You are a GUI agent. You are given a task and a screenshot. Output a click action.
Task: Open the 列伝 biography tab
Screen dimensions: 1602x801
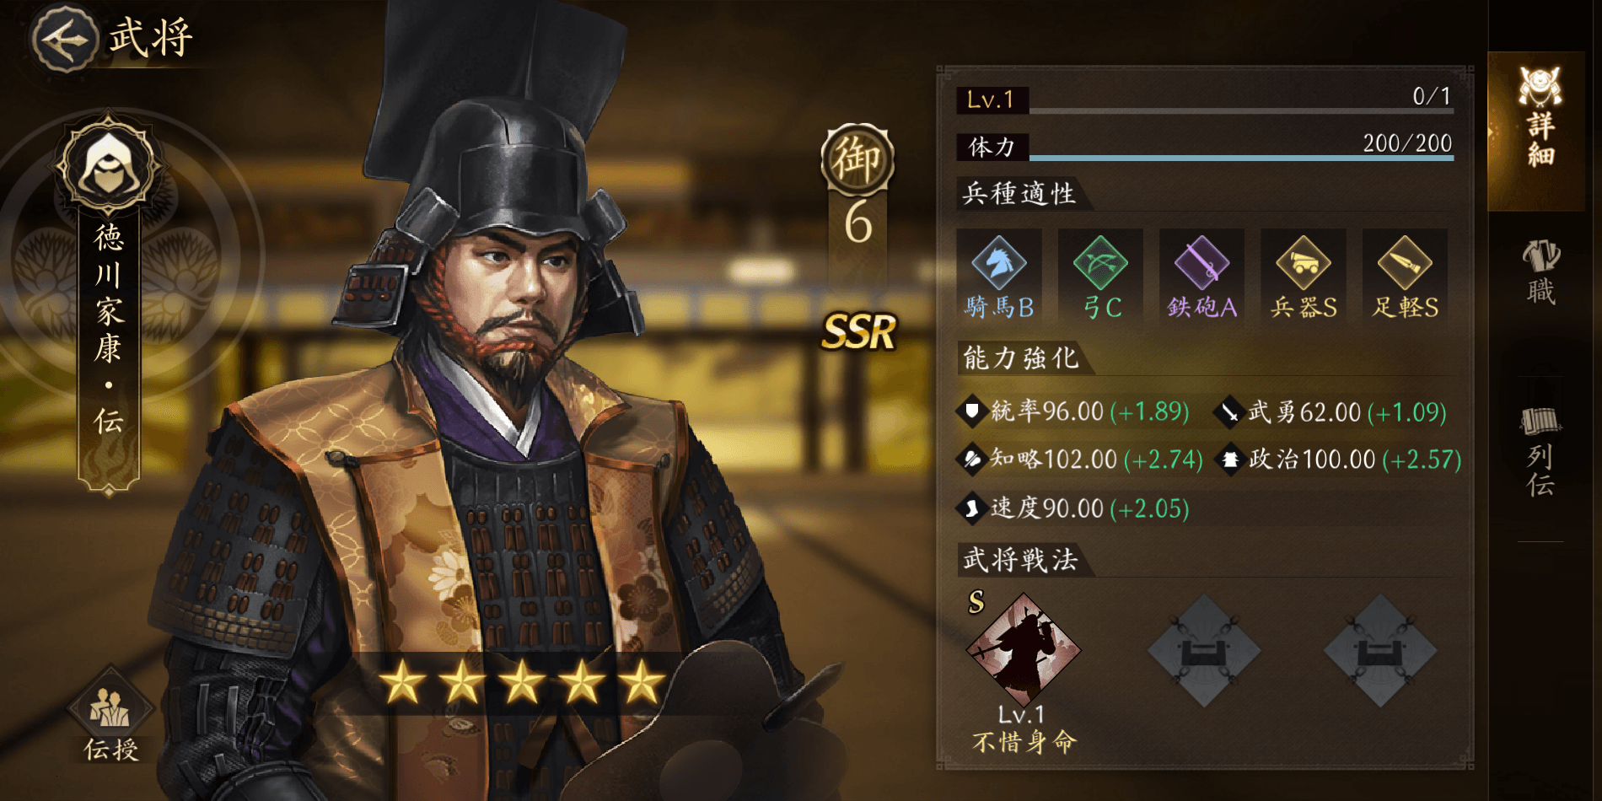point(1540,451)
